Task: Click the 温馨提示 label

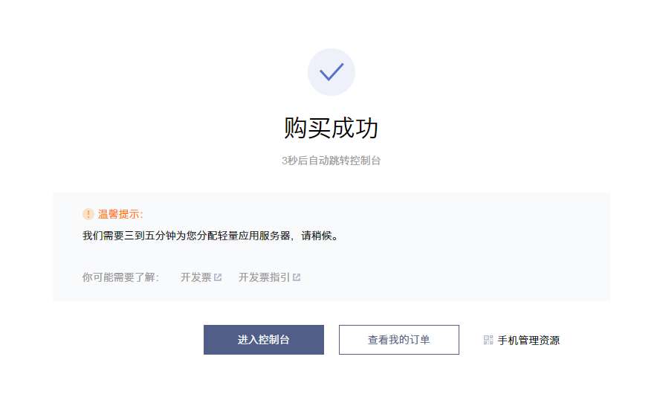Action: (x=120, y=214)
